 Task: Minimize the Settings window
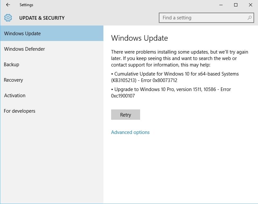pos(221,5)
